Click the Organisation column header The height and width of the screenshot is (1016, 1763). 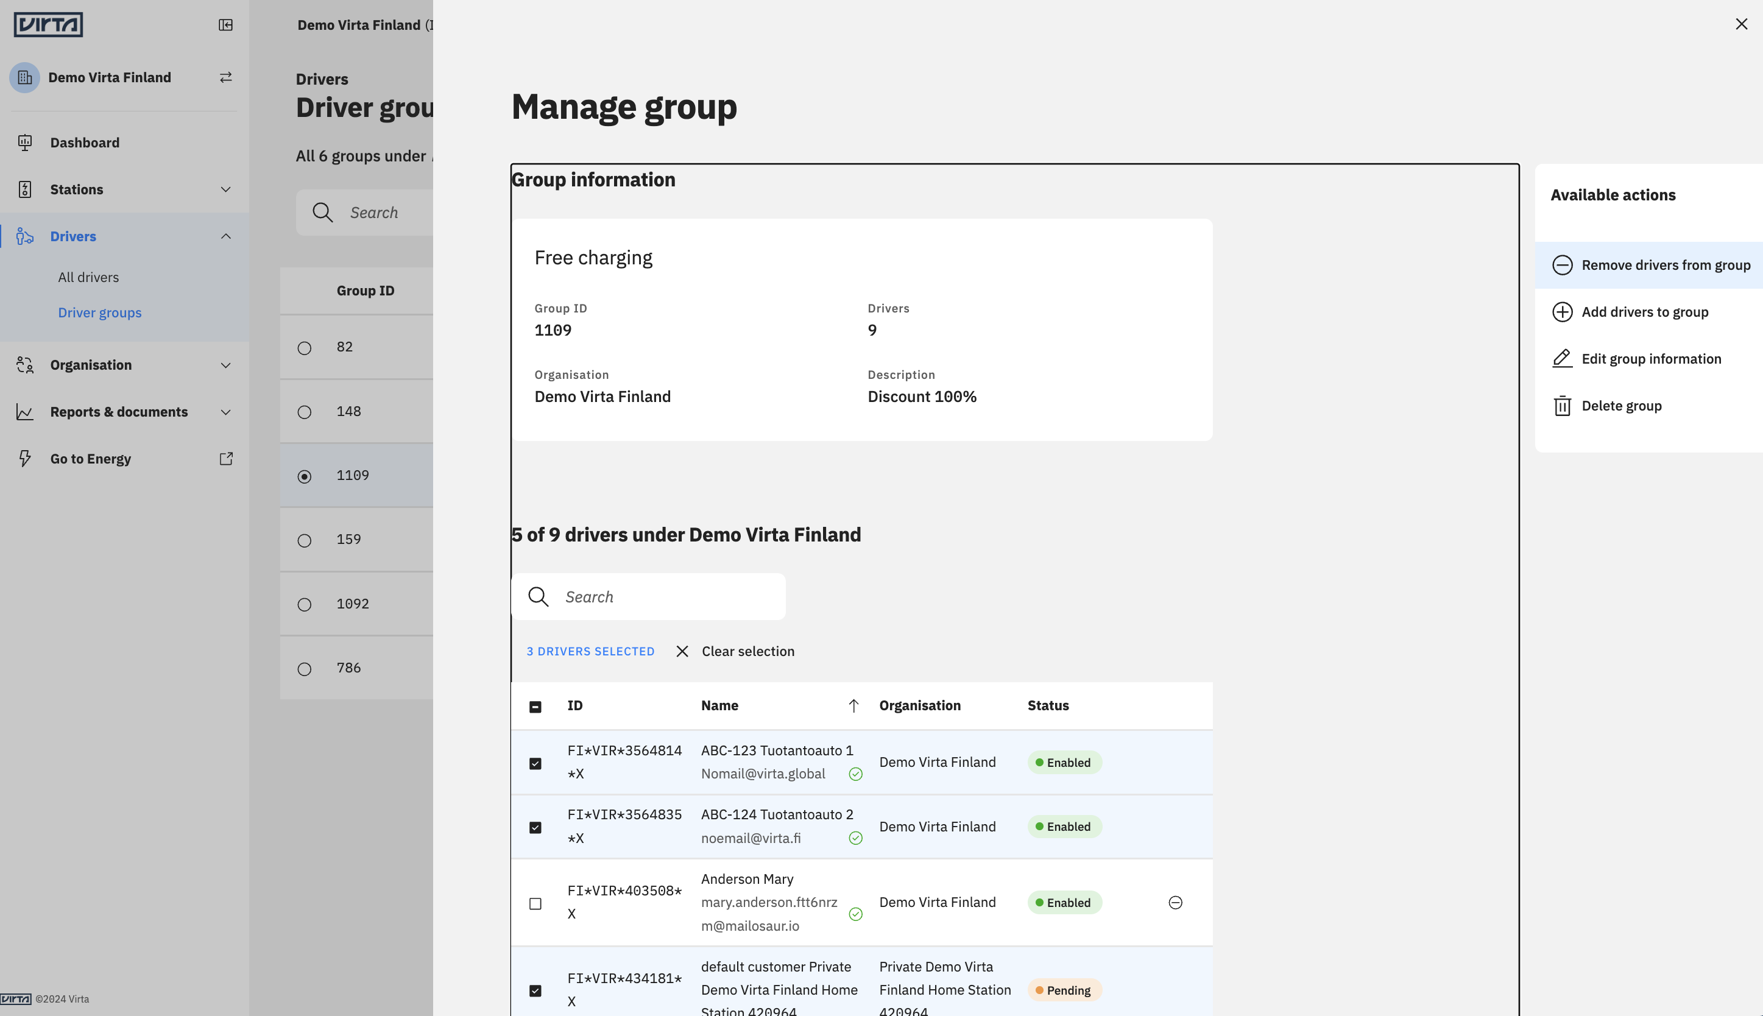pos(919,705)
